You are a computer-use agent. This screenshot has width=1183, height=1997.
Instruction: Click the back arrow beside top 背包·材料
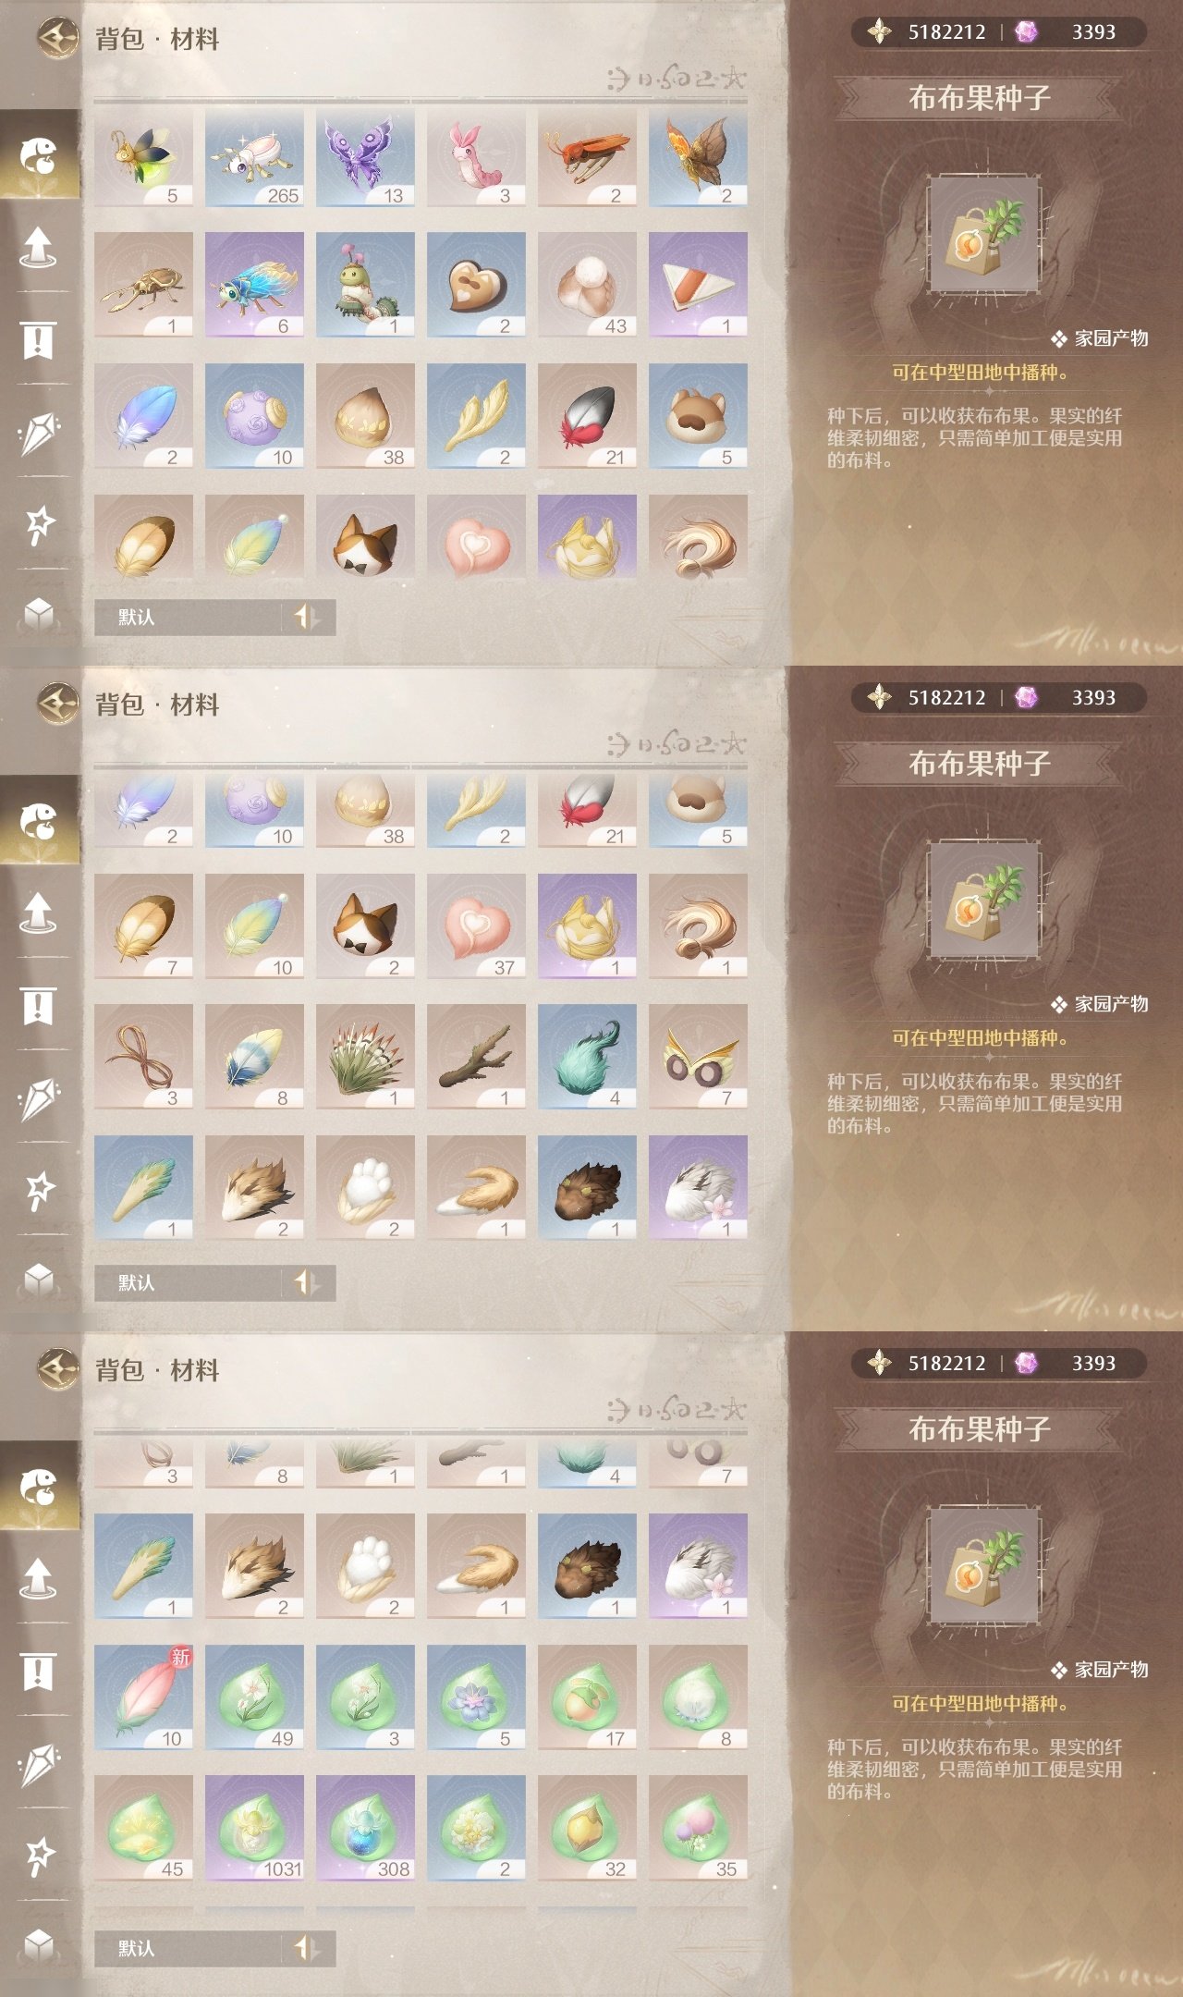click(57, 39)
